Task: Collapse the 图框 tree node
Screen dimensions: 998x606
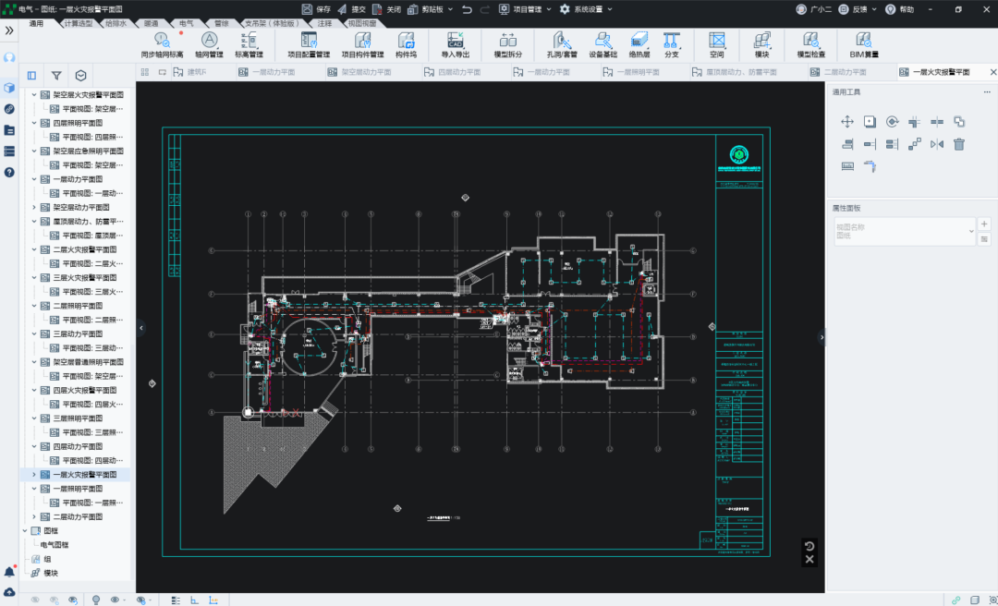Action: pyautogui.click(x=26, y=531)
